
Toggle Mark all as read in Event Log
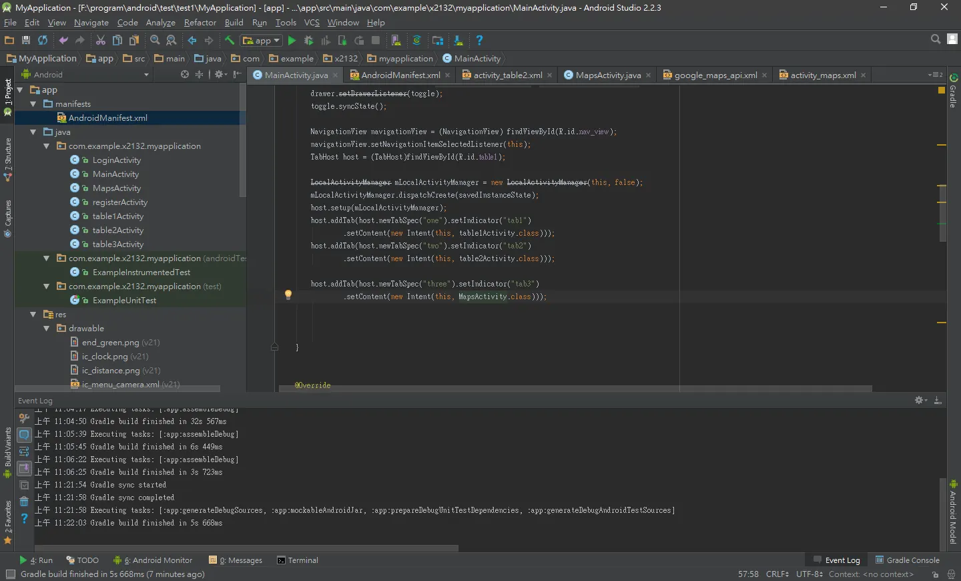[x=24, y=485]
